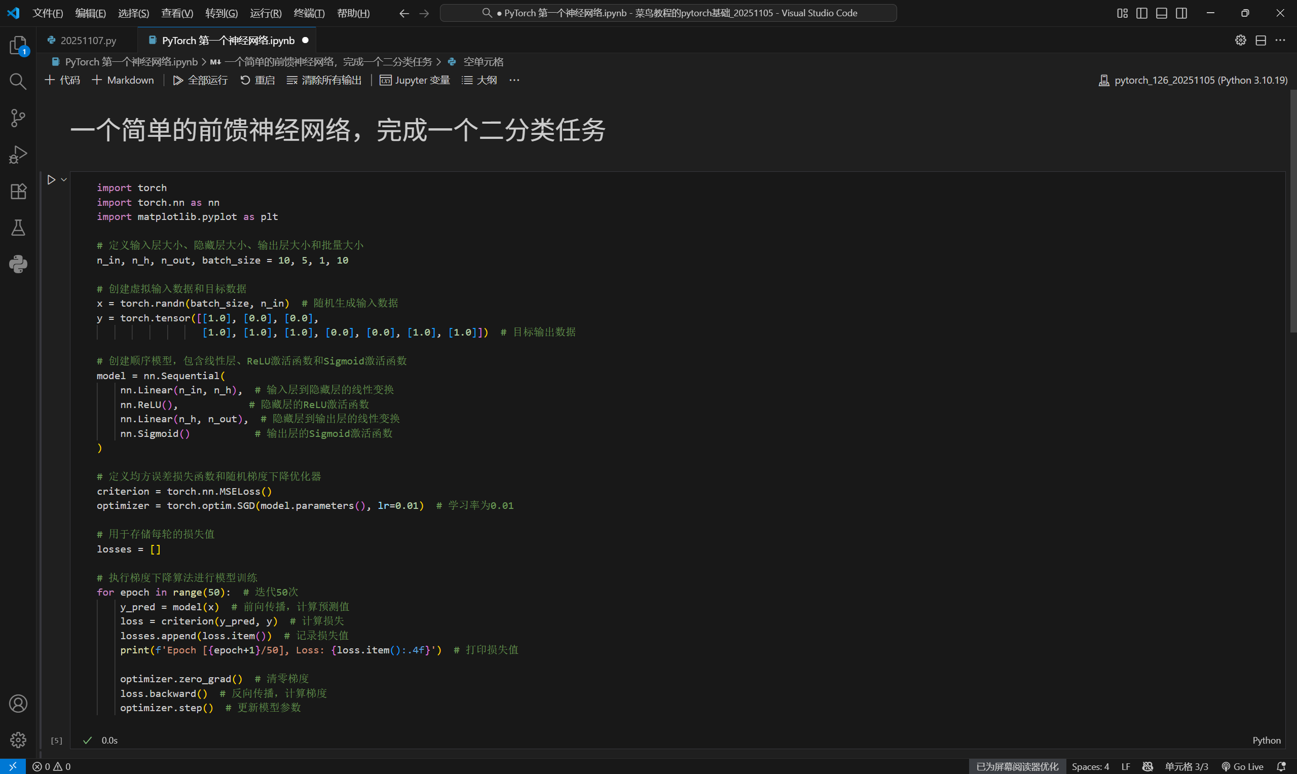Screen dimensions: 1297x774
Task: Open notifications bell in status bar
Action: [1281, 766]
